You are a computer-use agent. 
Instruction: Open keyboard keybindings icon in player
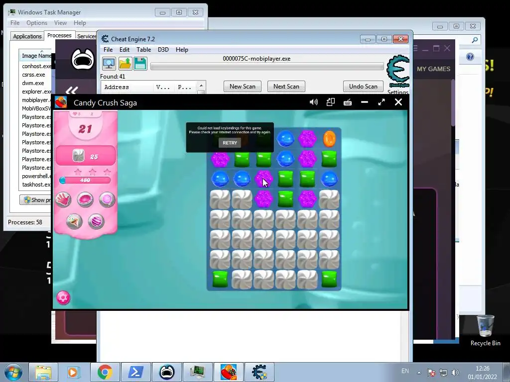pos(347,102)
